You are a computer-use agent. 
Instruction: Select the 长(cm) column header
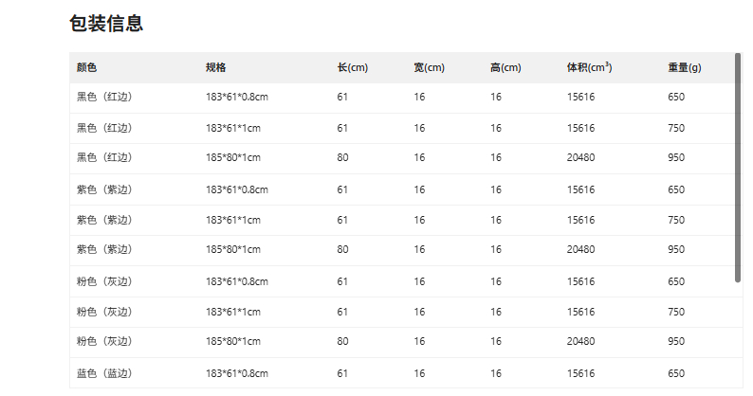352,68
